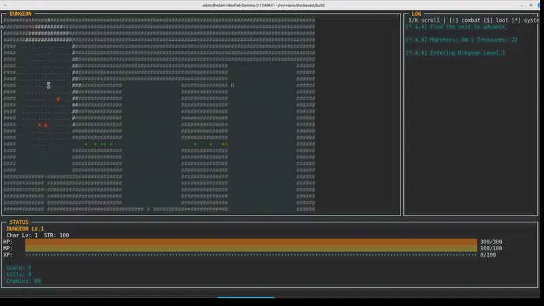
Task: Click the 'Kills: 0' line
Action: pos(19,275)
